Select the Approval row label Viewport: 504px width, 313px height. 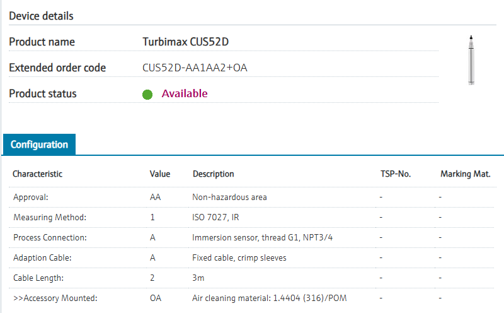(31, 197)
